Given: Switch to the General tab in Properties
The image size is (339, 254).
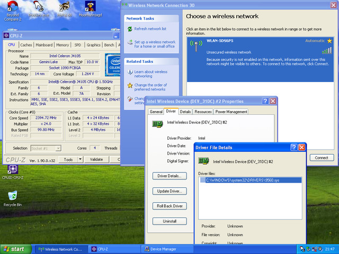Looking at the screenshot, I should [x=156, y=112].
